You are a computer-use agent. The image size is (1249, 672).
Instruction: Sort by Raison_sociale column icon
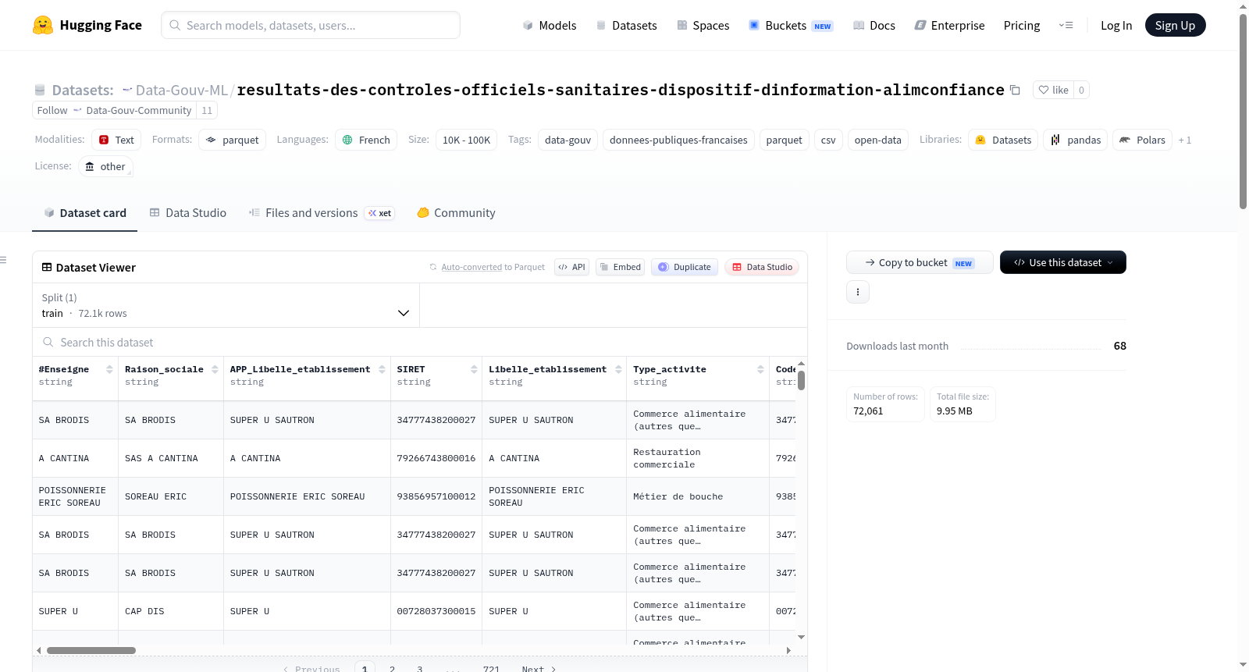[x=215, y=369]
